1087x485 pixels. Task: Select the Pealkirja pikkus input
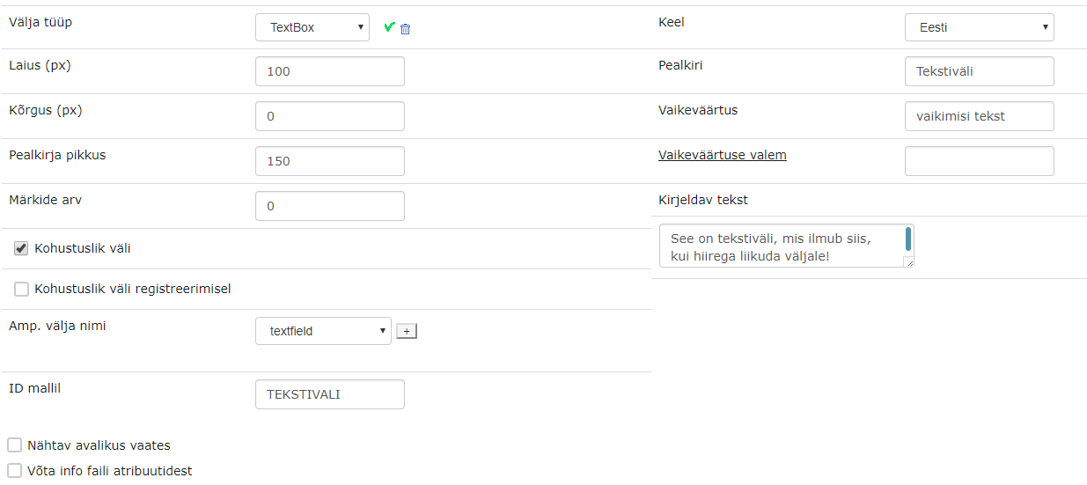[330, 161]
